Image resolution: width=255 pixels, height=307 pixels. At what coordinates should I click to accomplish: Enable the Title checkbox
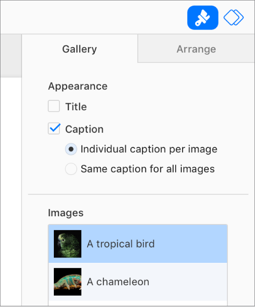[x=54, y=107]
